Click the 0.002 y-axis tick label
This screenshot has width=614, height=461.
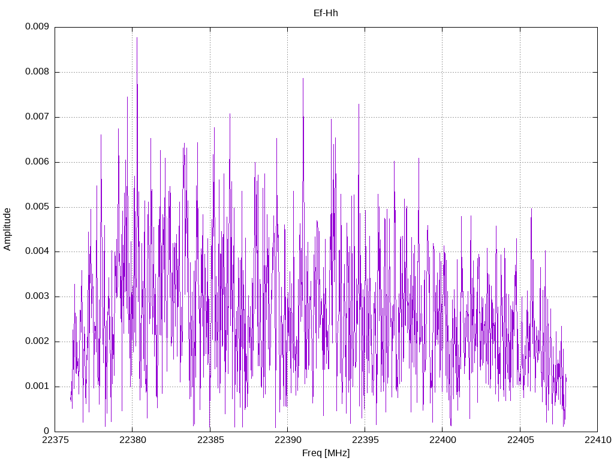coord(37,342)
